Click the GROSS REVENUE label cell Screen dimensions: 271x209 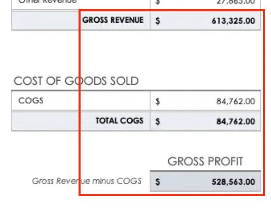(113, 20)
